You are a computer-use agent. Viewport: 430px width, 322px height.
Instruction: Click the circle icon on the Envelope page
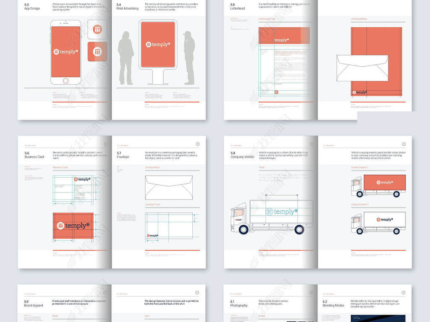[x=198, y=144]
